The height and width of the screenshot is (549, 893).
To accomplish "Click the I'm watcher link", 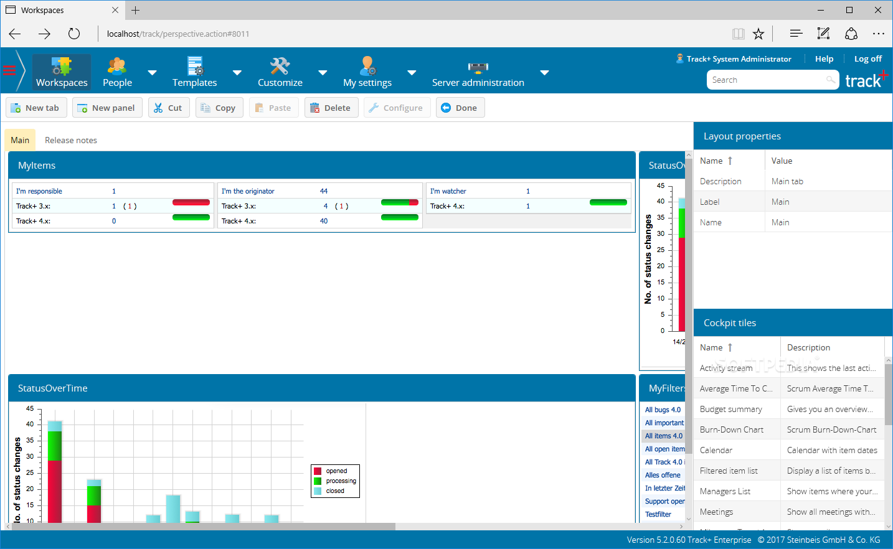I will pos(448,191).
